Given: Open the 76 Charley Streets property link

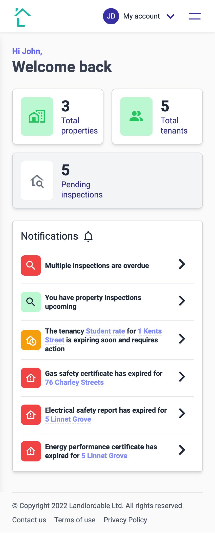Looking at the screenshot, I should (74, 382).
